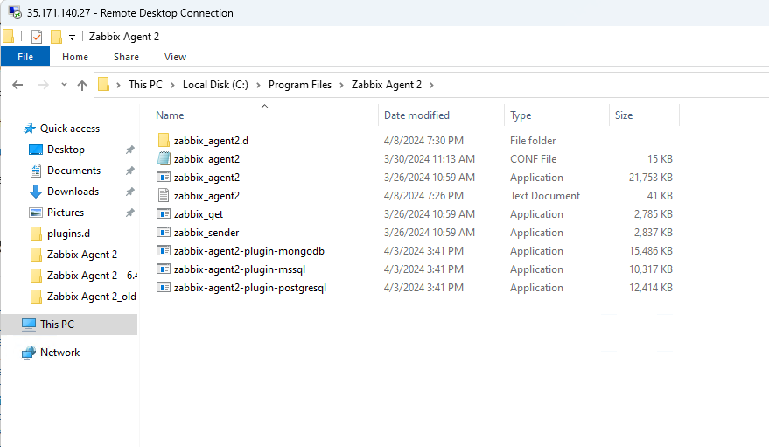Image resolution: width=769 pixels, height=447 pixels.
Task: Open the File ribbon tab
Action: click(x=25, y=57)
